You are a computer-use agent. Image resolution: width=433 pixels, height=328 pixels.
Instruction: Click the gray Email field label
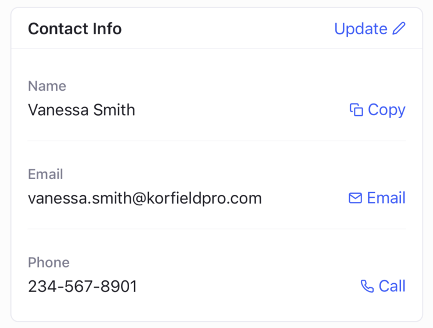click(45, 174)
